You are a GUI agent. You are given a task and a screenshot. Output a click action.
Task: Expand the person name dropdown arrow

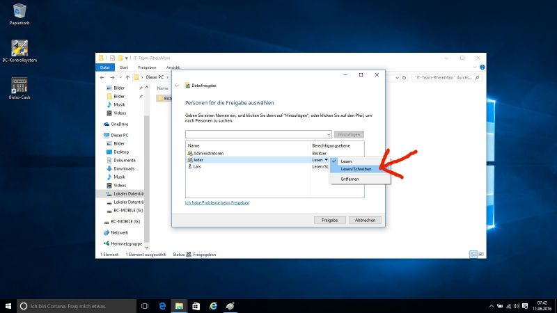pyautogui.click(x=329, y=134)
